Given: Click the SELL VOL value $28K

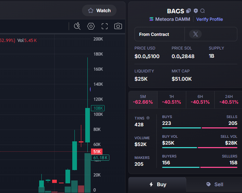Looking at the screenshot, I should (x=231, y=143).
